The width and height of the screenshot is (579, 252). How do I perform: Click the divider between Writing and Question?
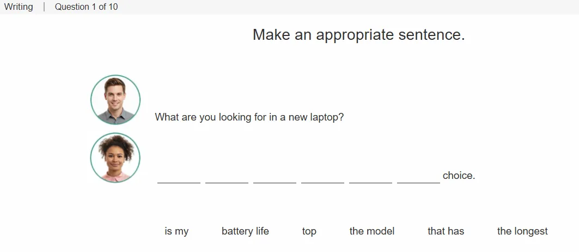pyautogui.click(x=44, y=7)
